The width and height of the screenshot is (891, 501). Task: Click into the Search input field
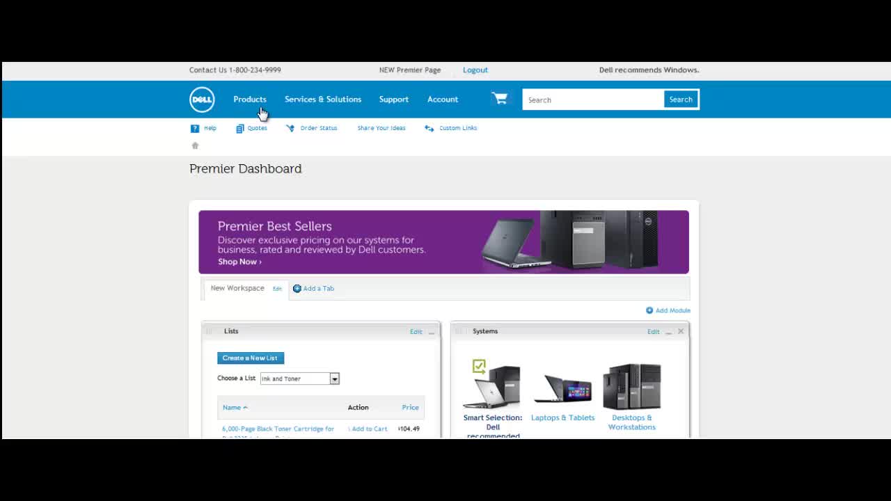[593, 100]
